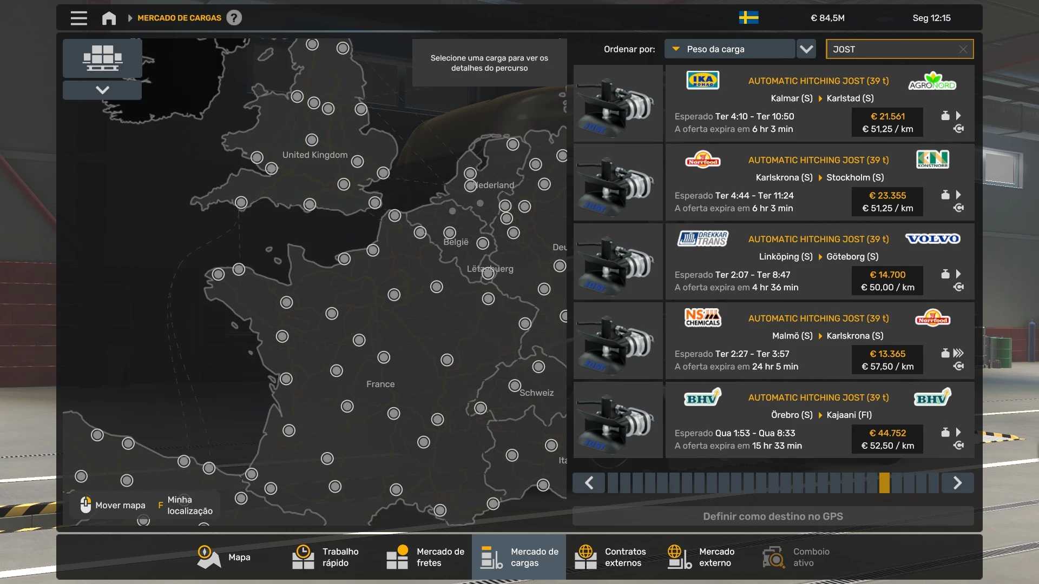Screen dimensions: 1039x584
Task: Go to the next page of offers
Action: point(957,483)
